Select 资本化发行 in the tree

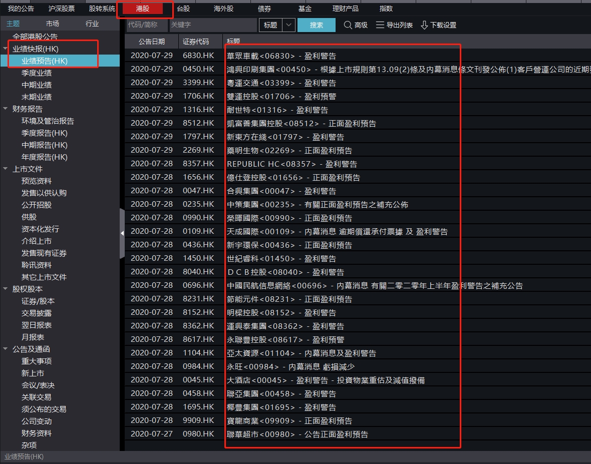click(41, 229)
